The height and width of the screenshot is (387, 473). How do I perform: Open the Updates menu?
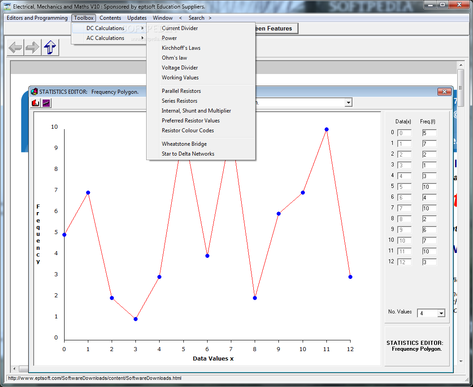[137, 18]
